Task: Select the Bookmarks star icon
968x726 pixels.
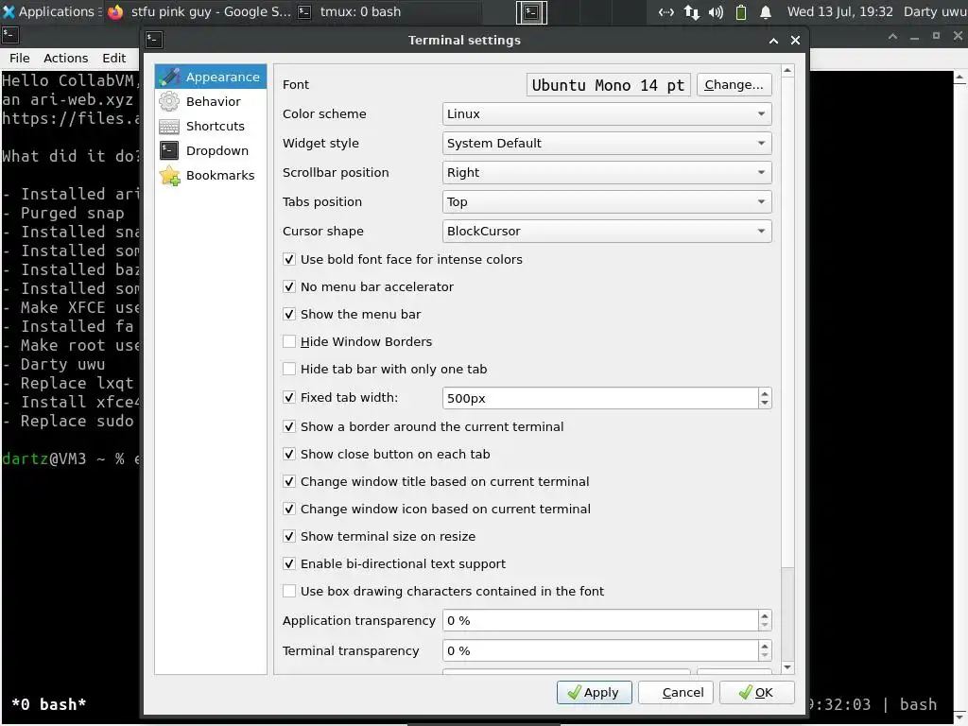Action: click(169, 175)
